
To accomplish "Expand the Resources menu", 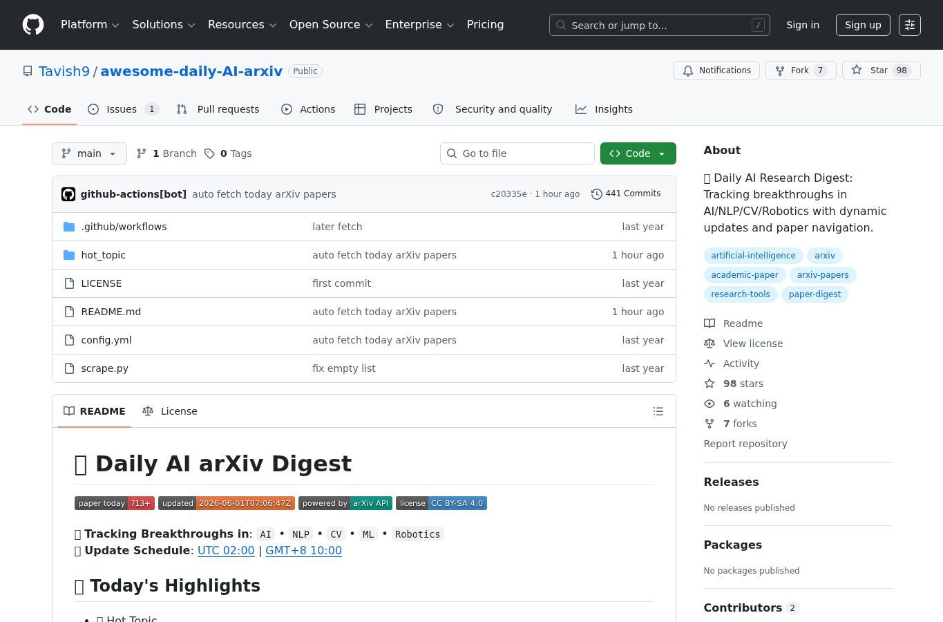I will pyautogui.click(x=242, y=25).
